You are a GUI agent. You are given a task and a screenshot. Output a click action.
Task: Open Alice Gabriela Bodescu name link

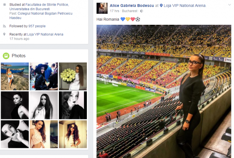(132, 6)
